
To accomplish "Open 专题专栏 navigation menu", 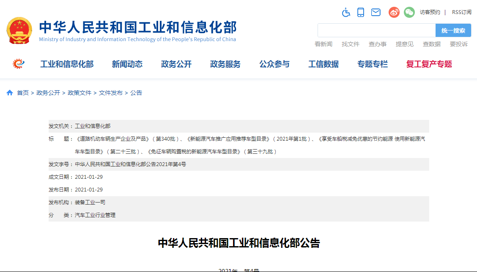I will tap(373, 64).
